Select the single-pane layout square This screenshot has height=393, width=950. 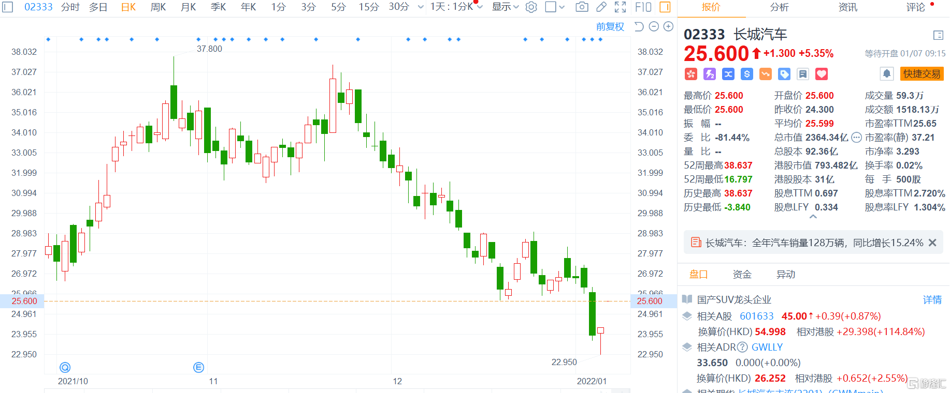551,7
